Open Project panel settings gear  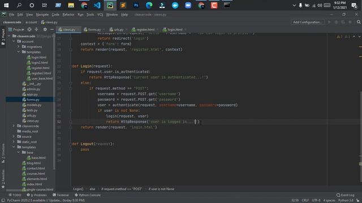45,29
